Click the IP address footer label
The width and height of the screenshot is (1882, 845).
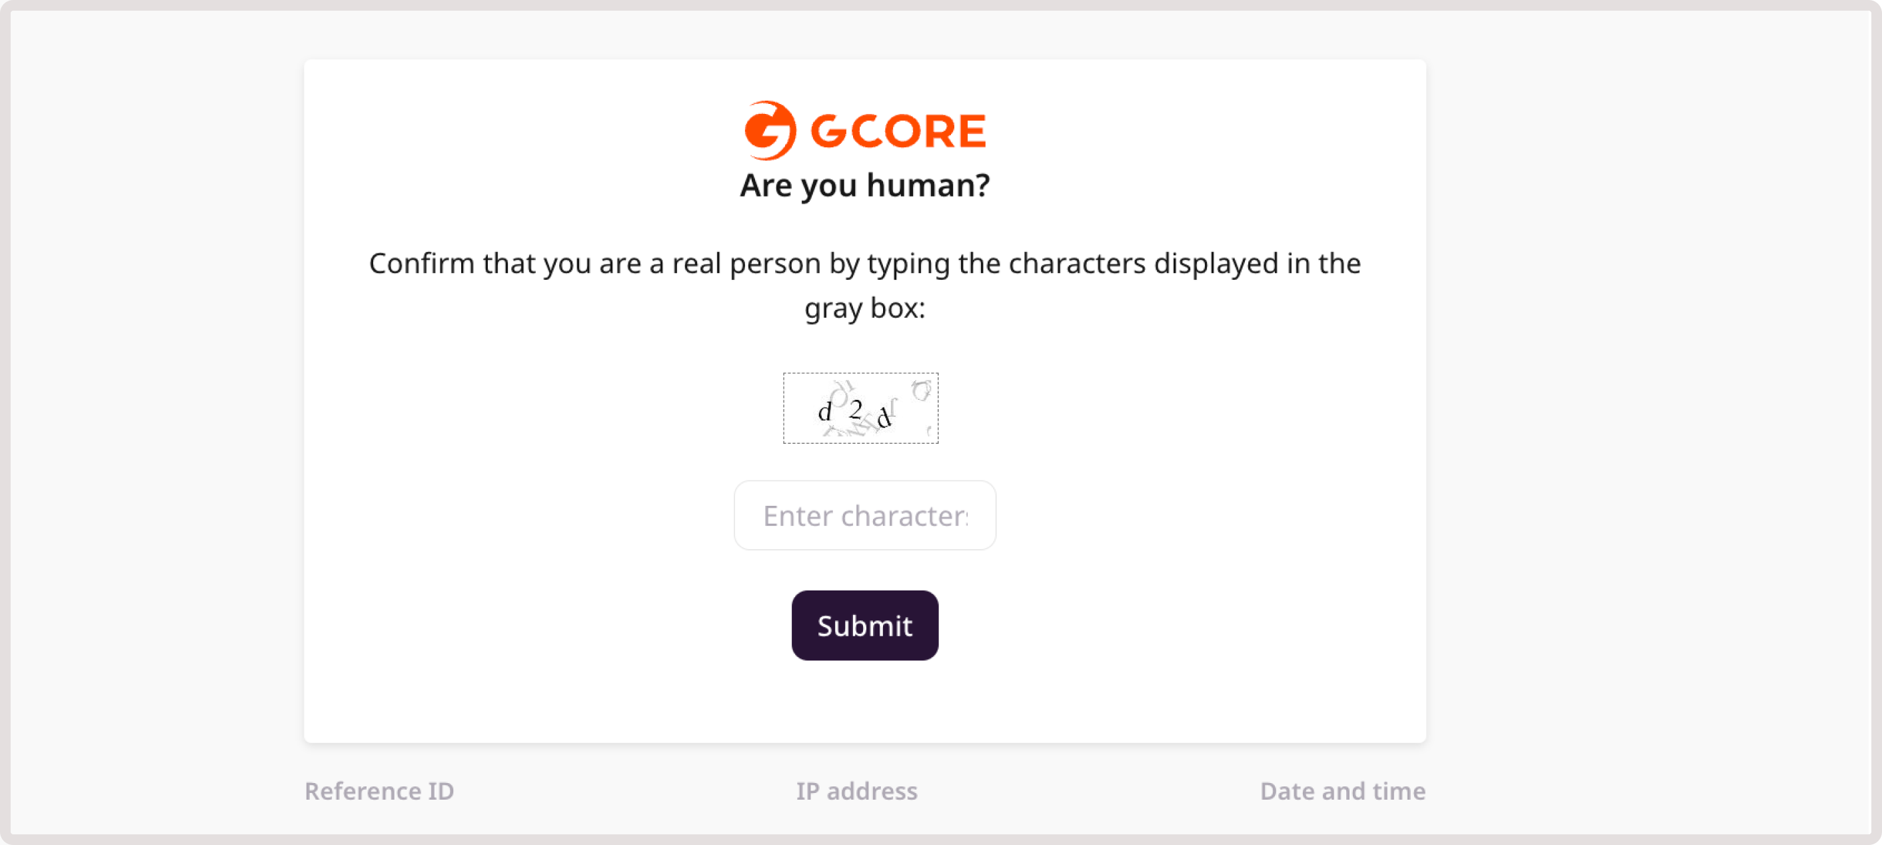[x=857, y=791]
